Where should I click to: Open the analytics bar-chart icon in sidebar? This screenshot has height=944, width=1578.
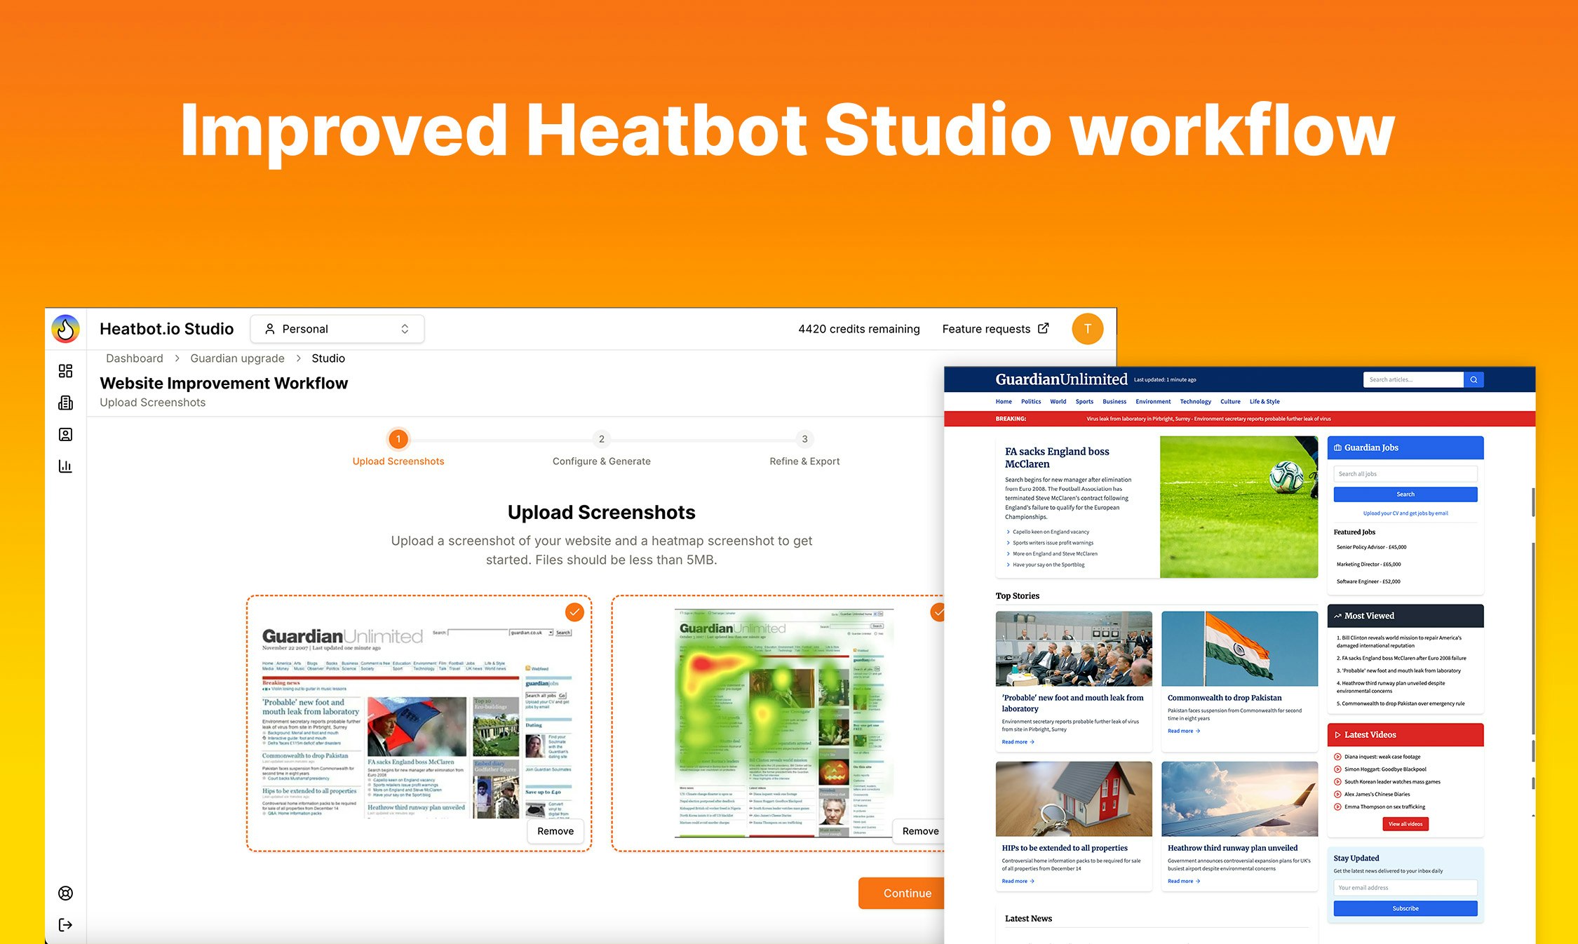pos(65,465)
